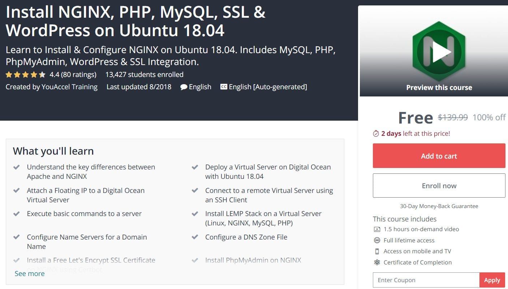Click Configure a DNS Zone File text
Screen dimensions: 508x289
(x=246, y=237)
